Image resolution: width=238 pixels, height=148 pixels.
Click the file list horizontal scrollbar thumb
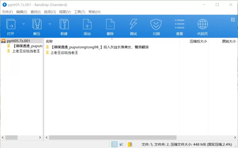(x=113, y=137)
